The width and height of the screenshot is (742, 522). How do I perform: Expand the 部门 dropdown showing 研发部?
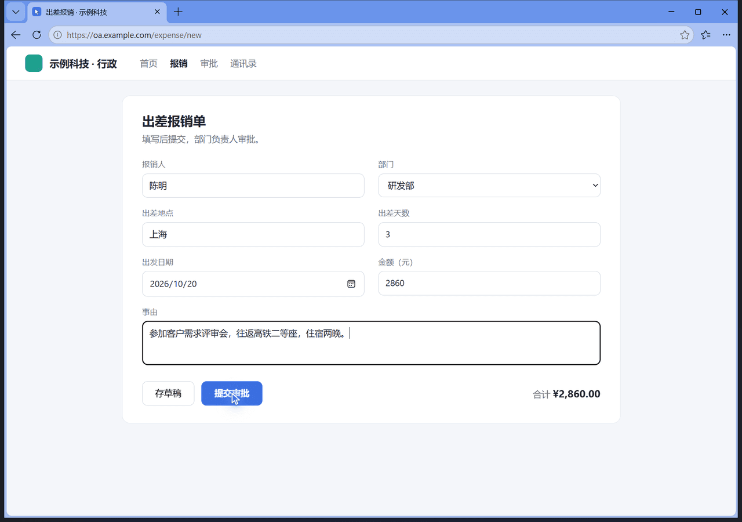[489, 186]
